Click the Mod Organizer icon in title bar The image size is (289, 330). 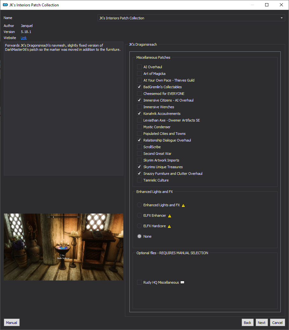[5, 5]
